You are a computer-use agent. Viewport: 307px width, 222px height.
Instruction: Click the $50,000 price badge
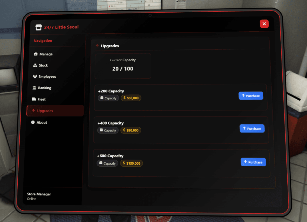point(131,98)
